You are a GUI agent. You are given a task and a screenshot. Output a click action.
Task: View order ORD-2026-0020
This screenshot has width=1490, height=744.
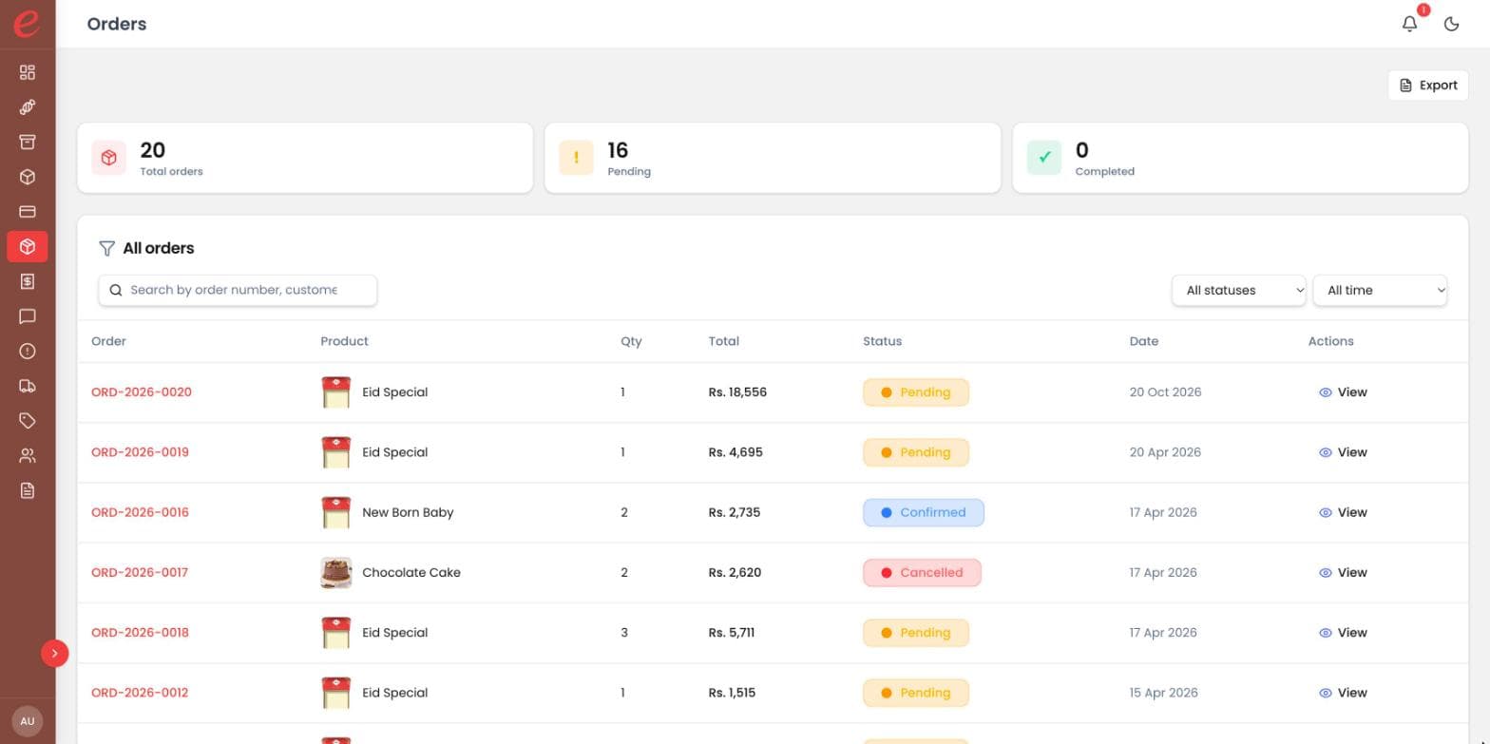click(x=1343, y=392)
